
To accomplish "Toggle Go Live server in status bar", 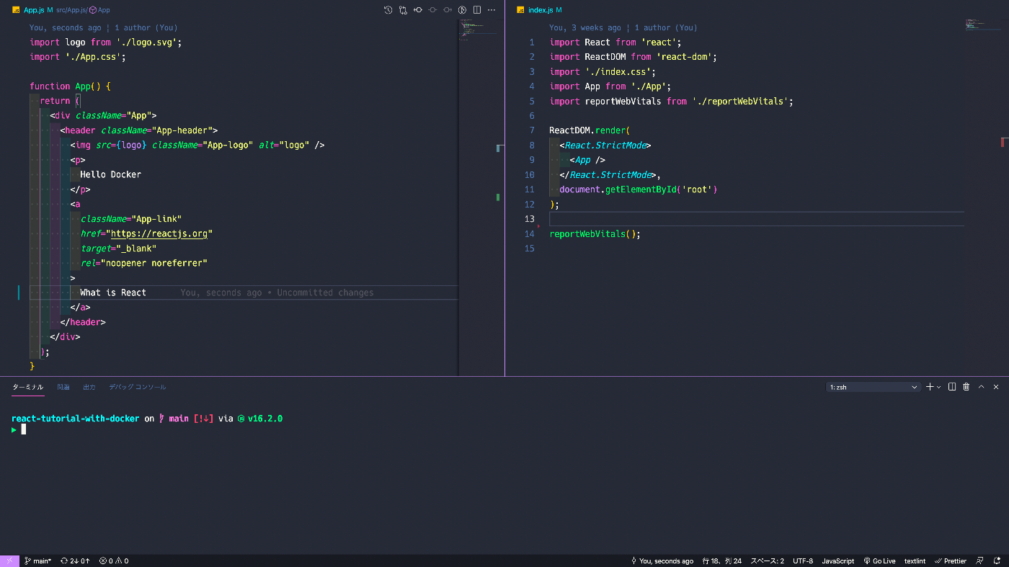I will [x=879, y=561].
